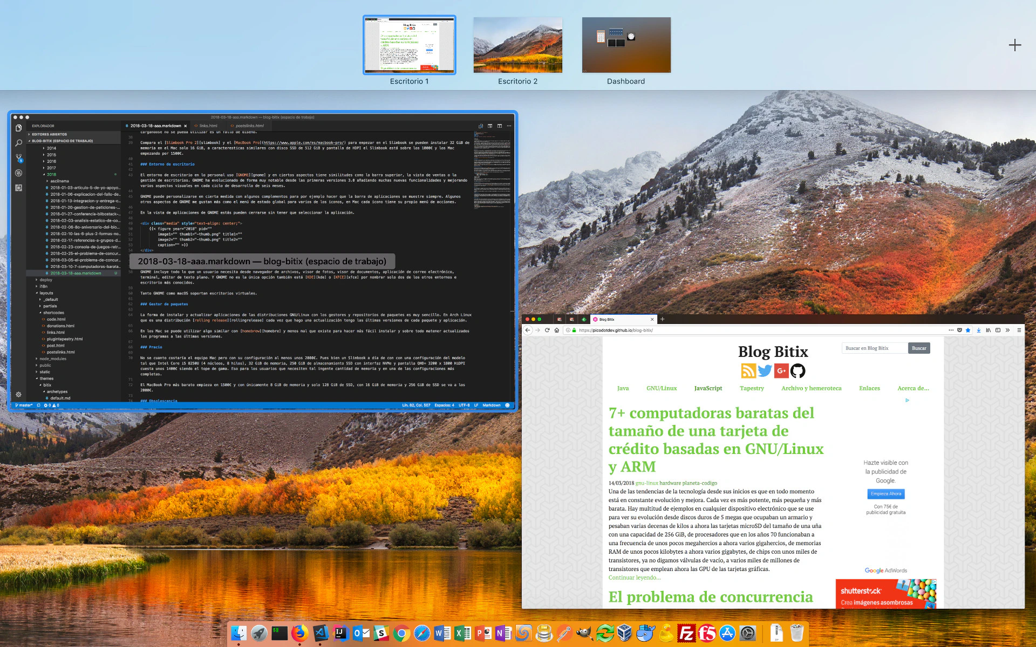Click the RSS feed icon on Blog Bitix
The width and height of the screenshot is (1036, 647).
pyautogui.click(x=748, y=371)
